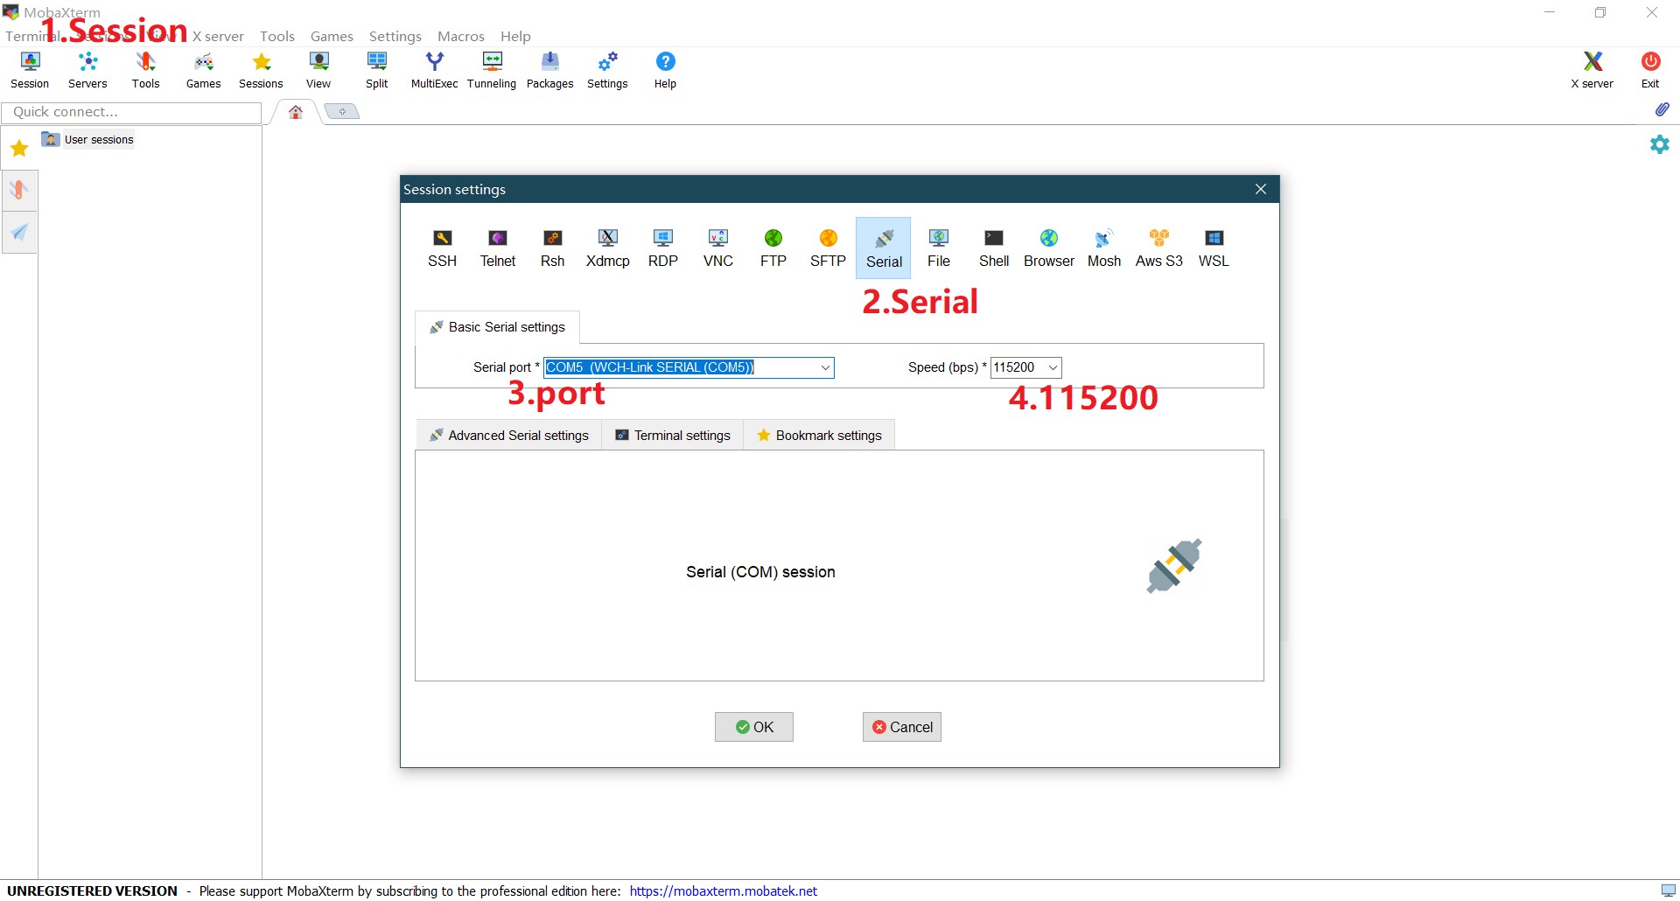Switch to Bookmark settings tab

(819, 436)
